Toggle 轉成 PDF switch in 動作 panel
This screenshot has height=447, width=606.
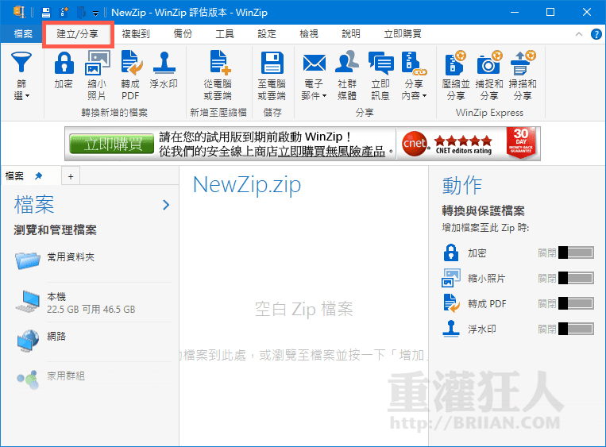coord(577,303)
